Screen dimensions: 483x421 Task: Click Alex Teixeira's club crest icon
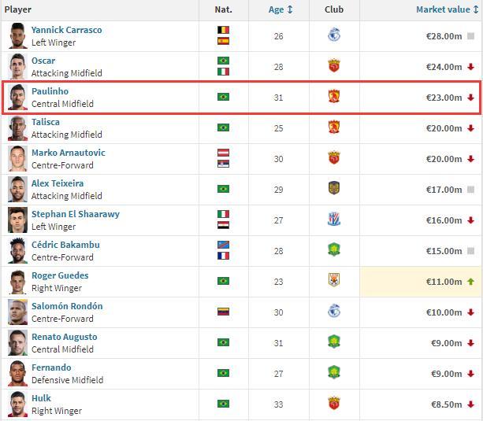pyautogui.click(x=334, y=189)
